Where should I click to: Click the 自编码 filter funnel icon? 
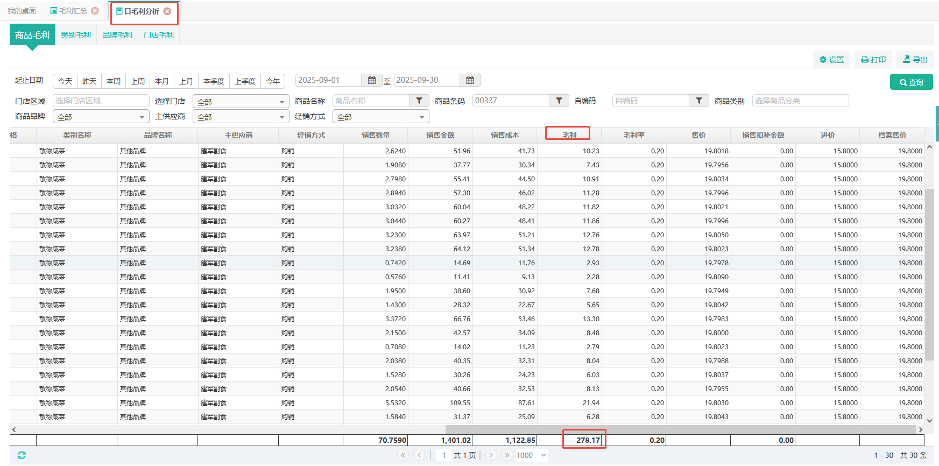pyautogui.click(x=698, y=101)
